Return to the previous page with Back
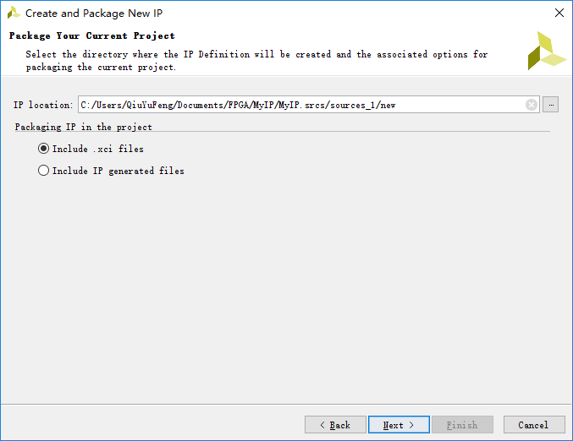The height and width of the screenshot is (441, 573). 335,425
